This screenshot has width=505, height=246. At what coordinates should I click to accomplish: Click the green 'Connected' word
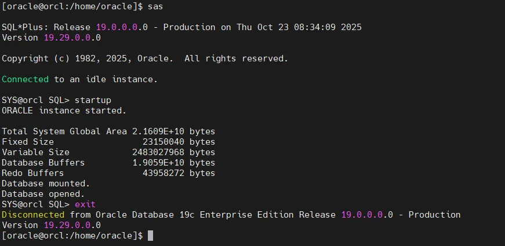pos(25,79)
